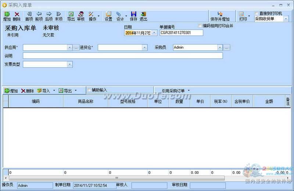Viewport: 294px width, 191px height.
Task: Open the 引用采购订单 menu
Action: [x=175, y=91]
